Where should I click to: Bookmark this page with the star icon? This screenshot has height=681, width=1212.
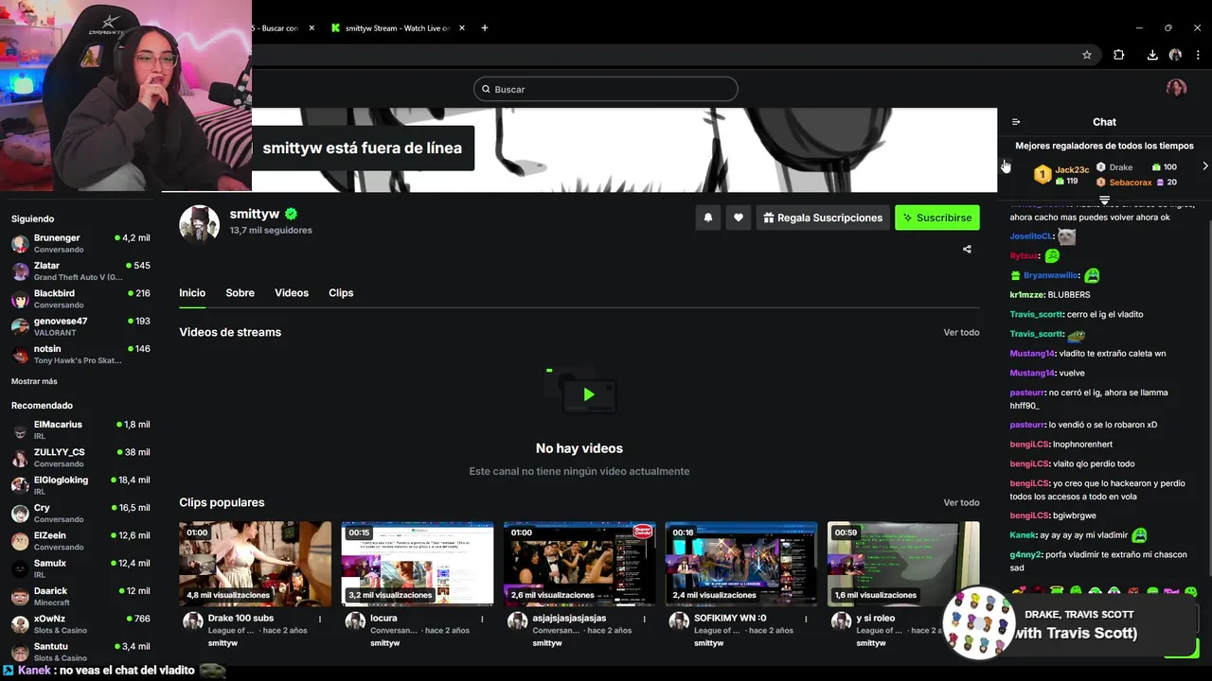point(1087,55)
